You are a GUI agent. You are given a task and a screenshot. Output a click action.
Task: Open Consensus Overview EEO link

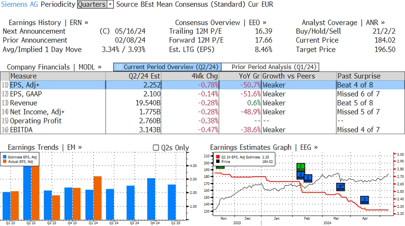click(221, 22)
